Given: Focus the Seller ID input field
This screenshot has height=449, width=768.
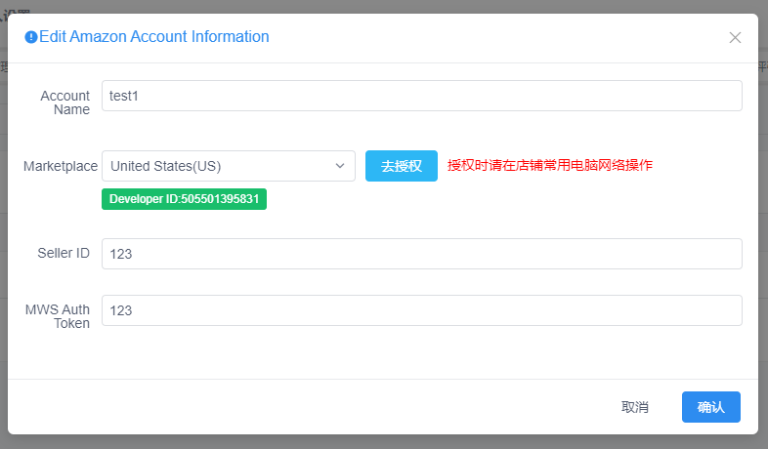Looking at the screenshot, I should pos(422,254).
